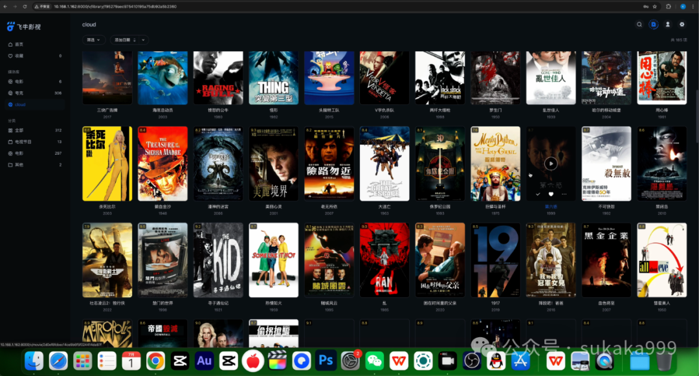This screenshot has width=699, height=376.
Task: Click the blue circular icon beside search
Action: tap(654, 25)
